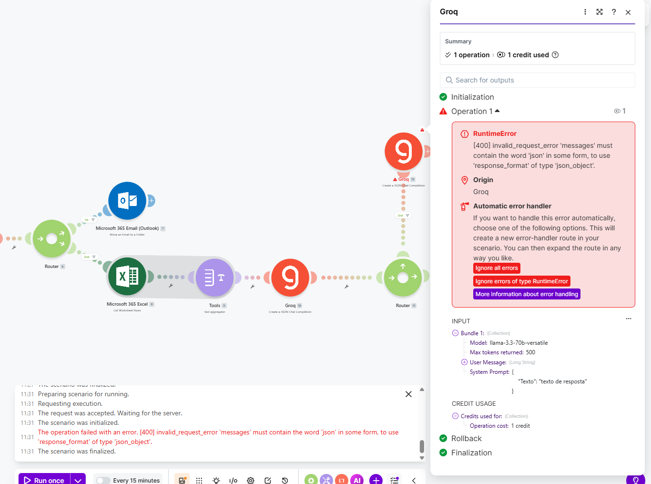Click the Max tokens returned 500 value

click(530, 352)
